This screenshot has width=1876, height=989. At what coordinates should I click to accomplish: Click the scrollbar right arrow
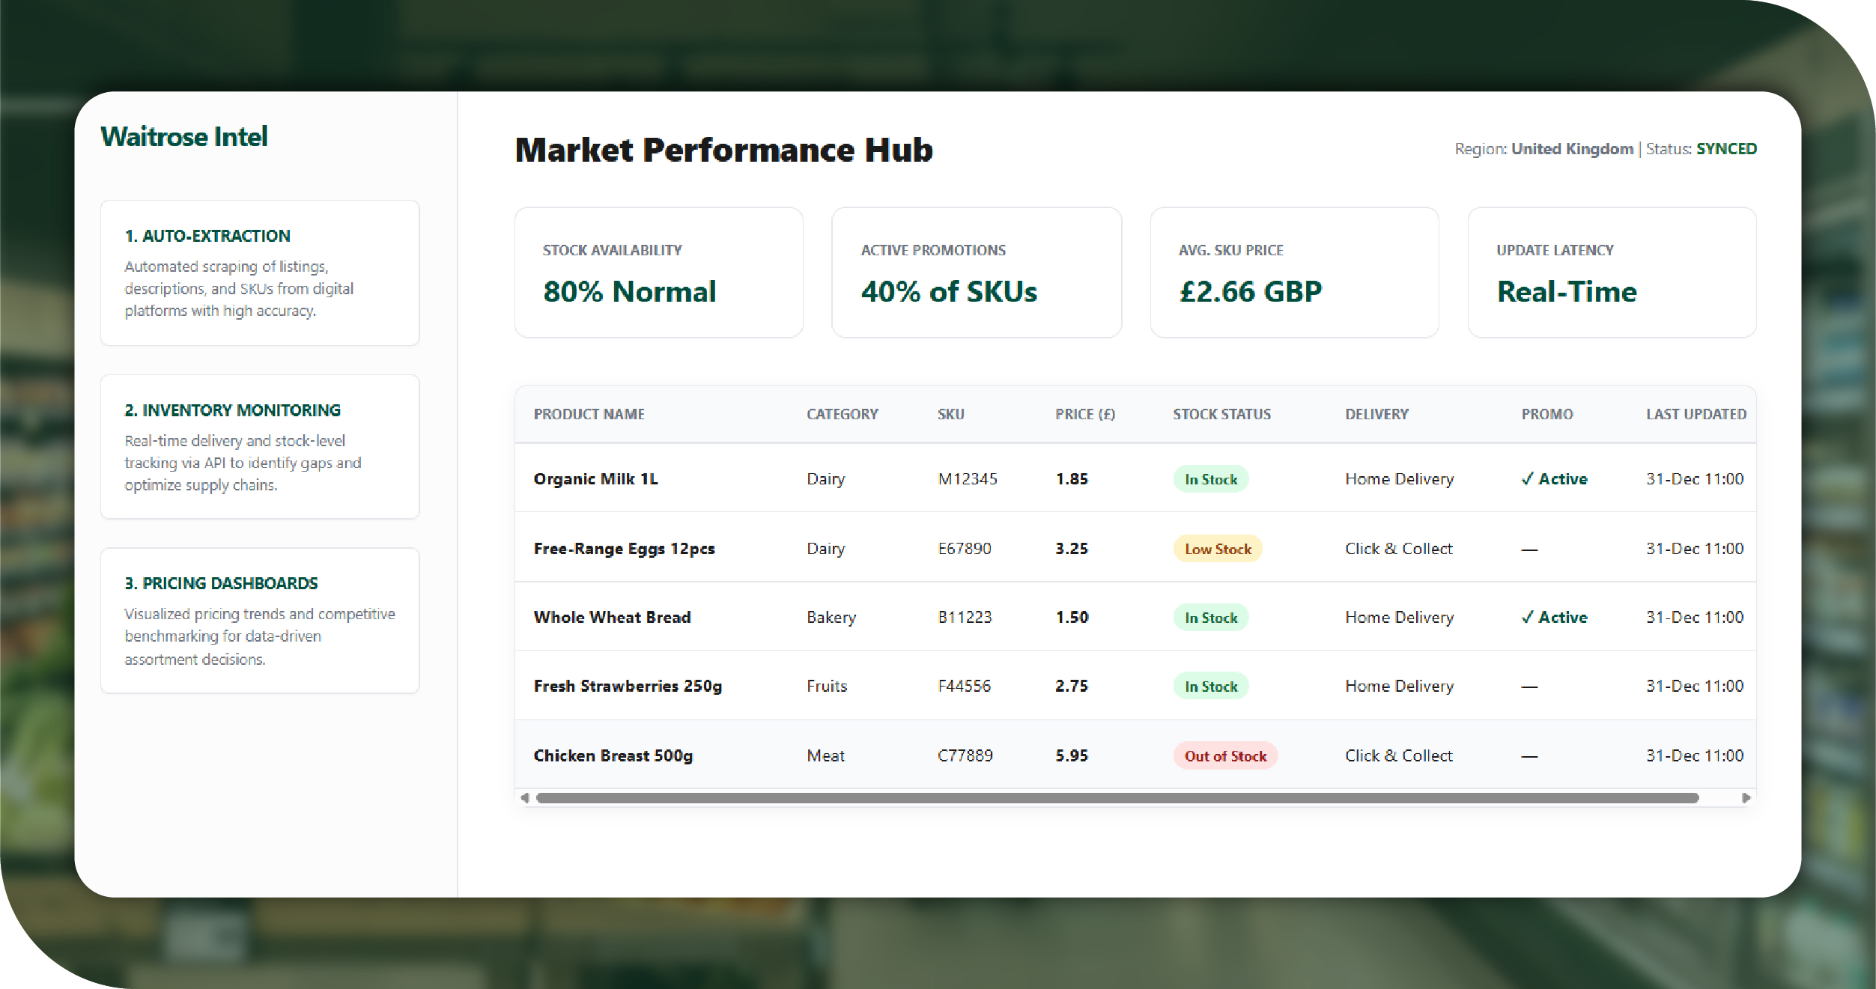point(1746,798)
